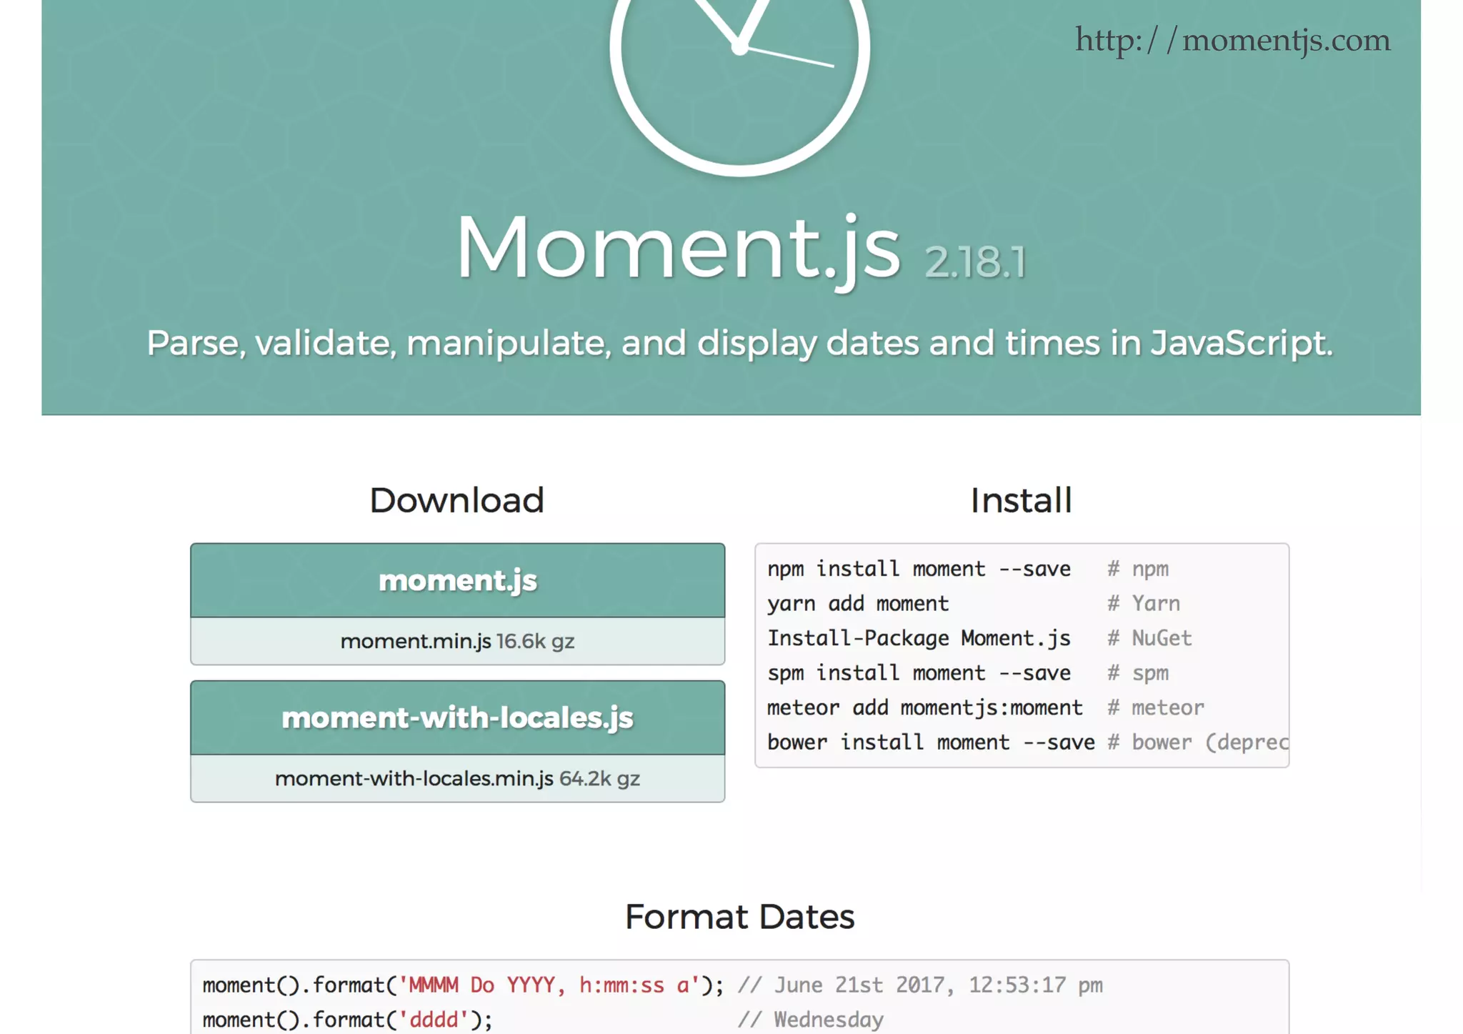Click the 'npm install moment --save' line
Screen dimensions: 1463x1034
[919, 569]
